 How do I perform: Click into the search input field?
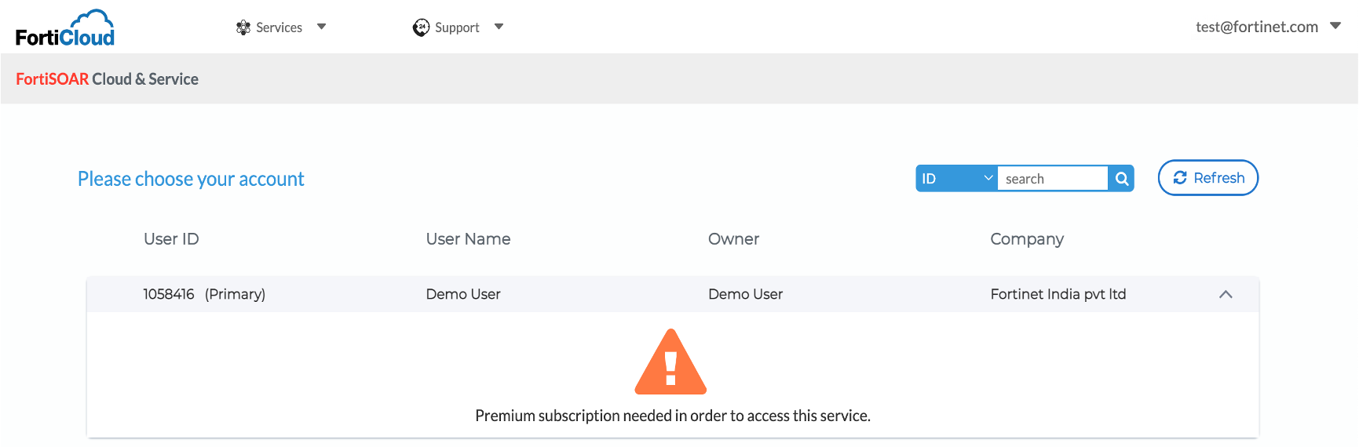tap(1053, 179)
